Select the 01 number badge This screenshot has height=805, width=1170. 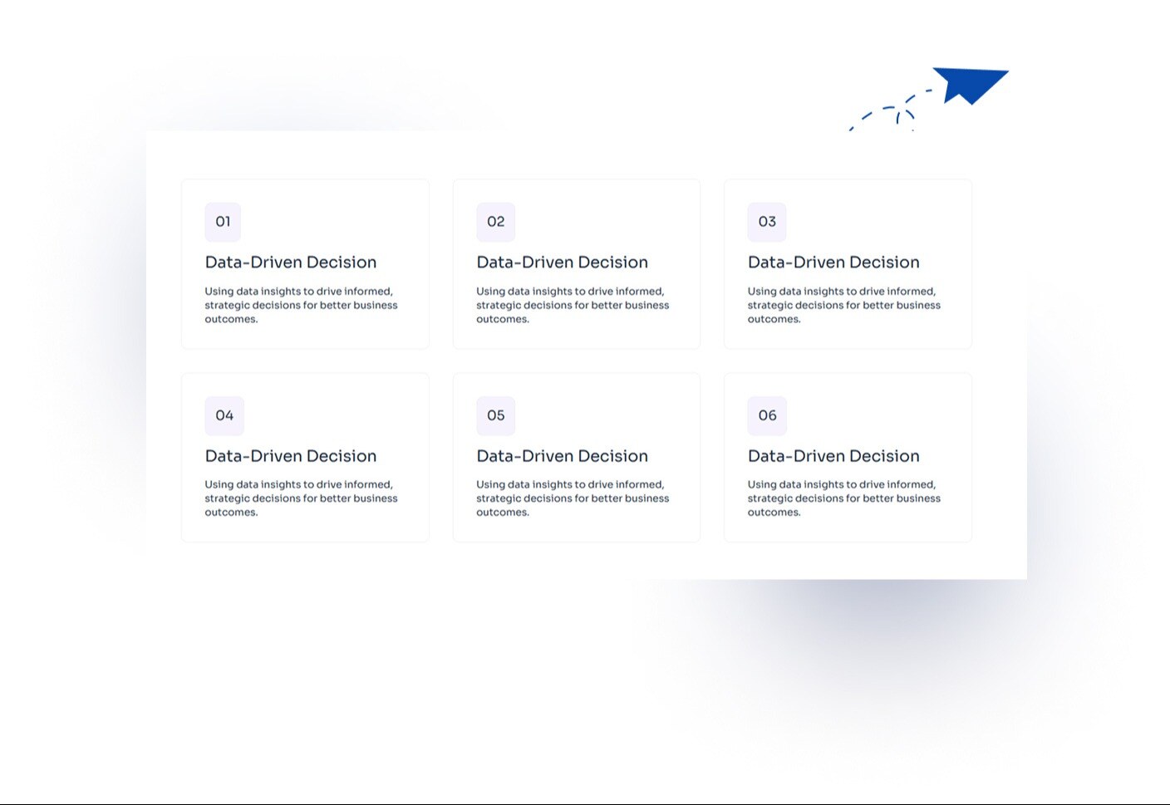[x=223, y=222]
